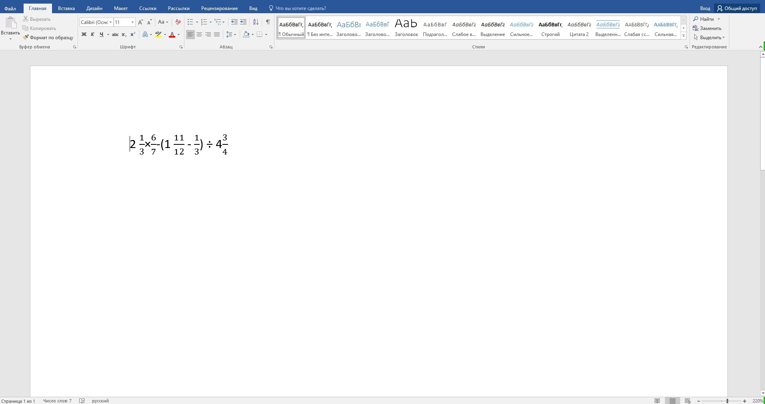Toggle underline formatting (Ч)
This screenshot has width=765, height=404.
(x=102, y=34)
